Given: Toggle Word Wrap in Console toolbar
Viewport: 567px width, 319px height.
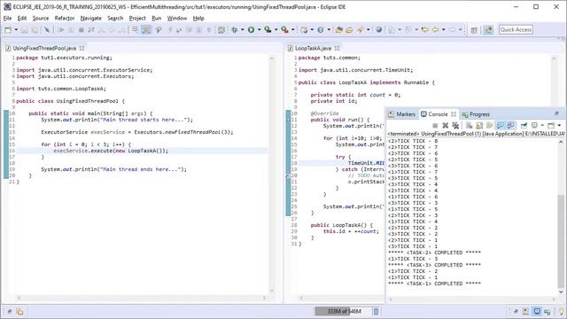Looking at the screenshot, I should pos(490,126).
